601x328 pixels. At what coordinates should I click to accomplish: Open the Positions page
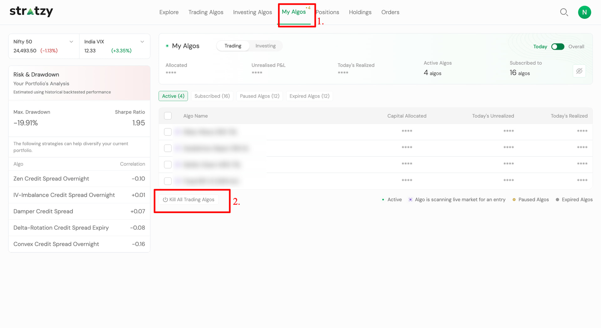point(327,12)
